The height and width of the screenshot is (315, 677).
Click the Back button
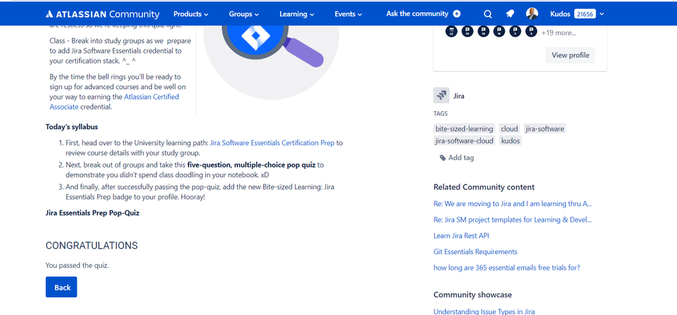pos(61,287)
